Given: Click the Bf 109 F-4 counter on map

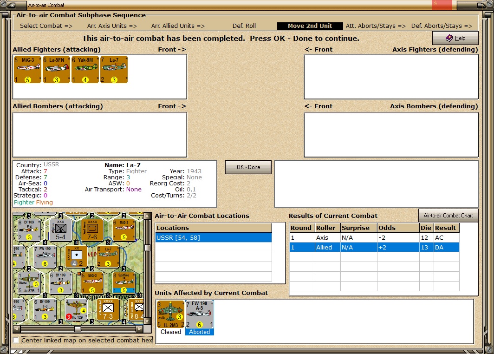Looking at the screenshot, I should [29, 230].
